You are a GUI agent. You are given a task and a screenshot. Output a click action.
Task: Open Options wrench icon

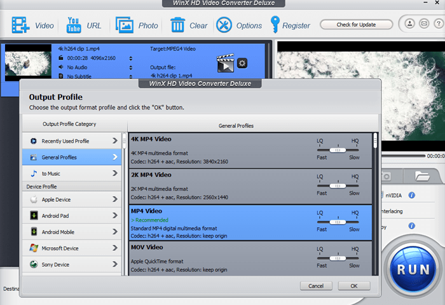pyautogui.click(x=224, y=25)
